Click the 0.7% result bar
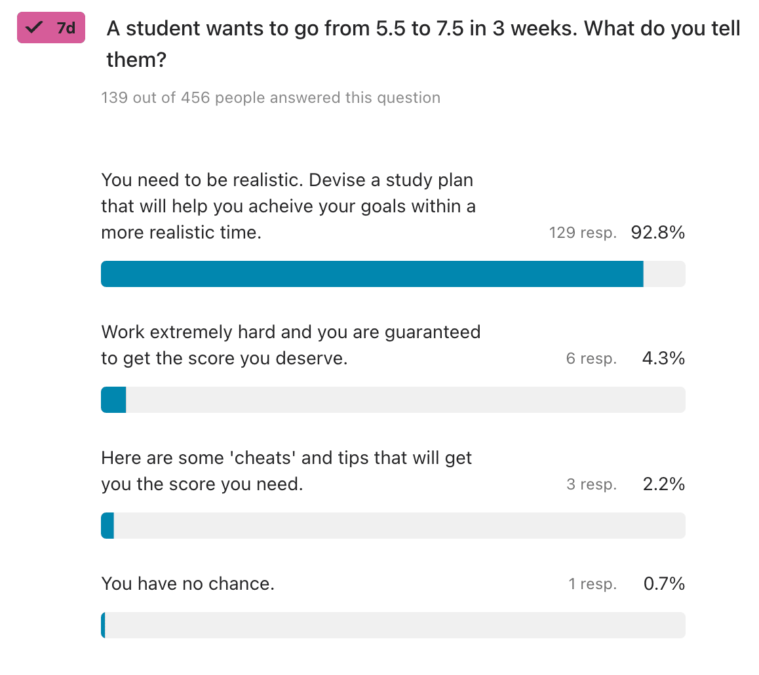This screenshot has height=675, width=759. coord(393,625)
